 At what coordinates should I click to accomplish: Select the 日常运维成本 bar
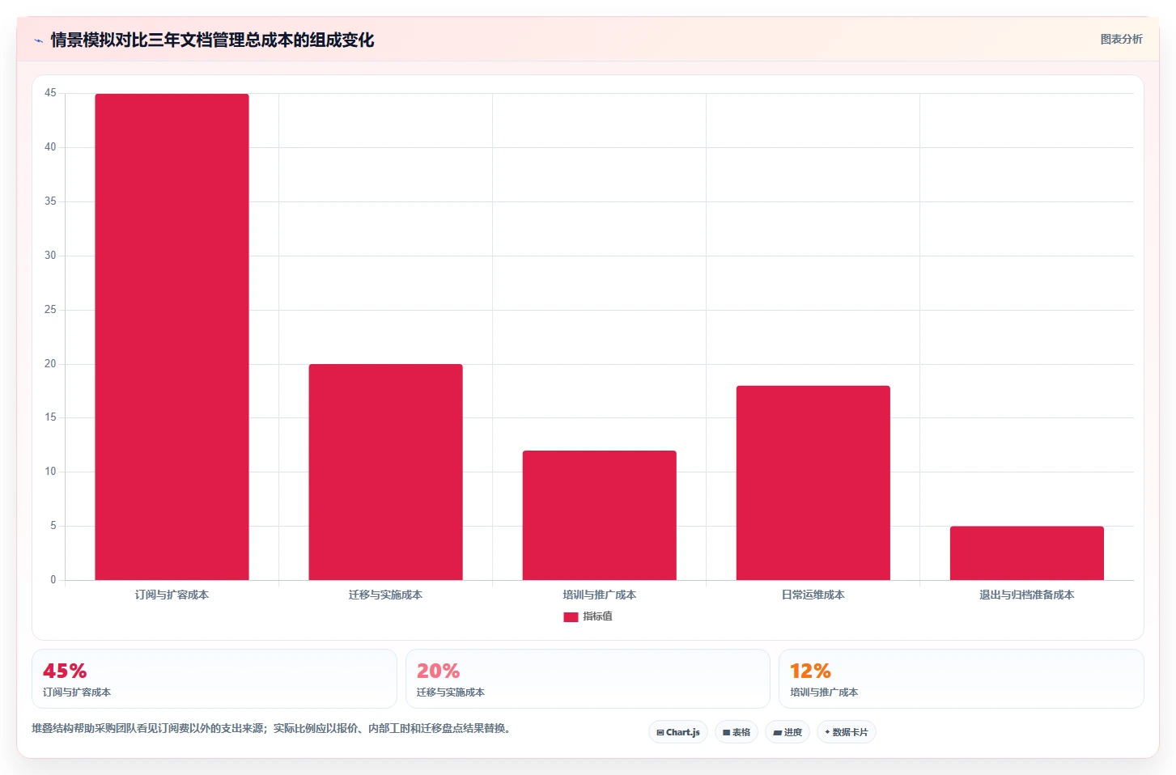click(x=813, y=483)
